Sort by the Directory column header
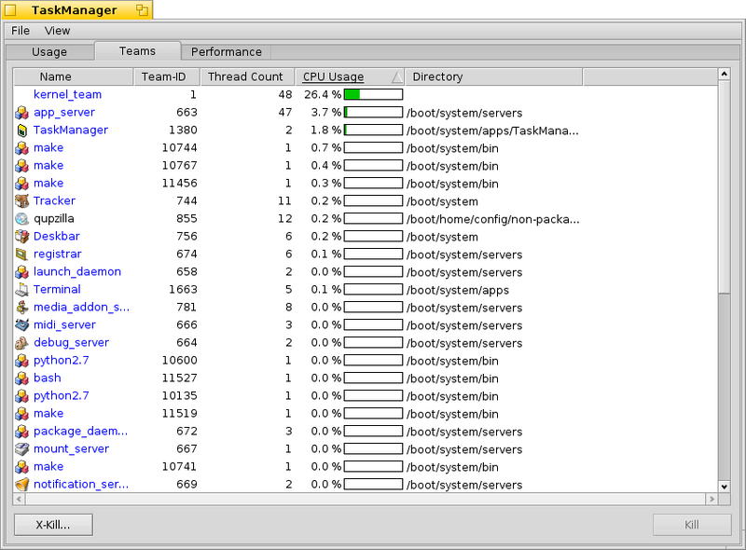The height and width of the screenshot is (550, 746). tap(494, 76)
